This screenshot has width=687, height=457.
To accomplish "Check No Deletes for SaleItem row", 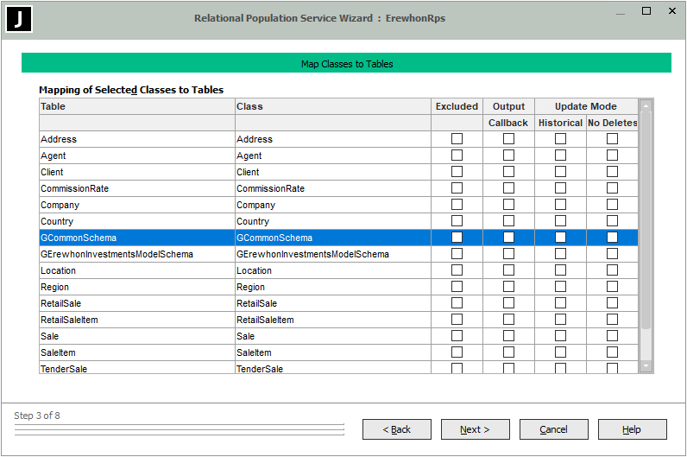I will 612,352.
